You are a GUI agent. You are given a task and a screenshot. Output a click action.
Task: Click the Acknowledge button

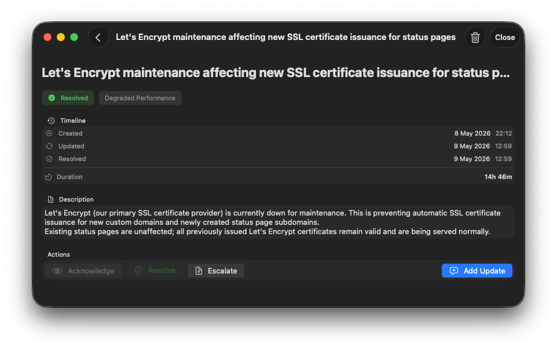(83, 271)
